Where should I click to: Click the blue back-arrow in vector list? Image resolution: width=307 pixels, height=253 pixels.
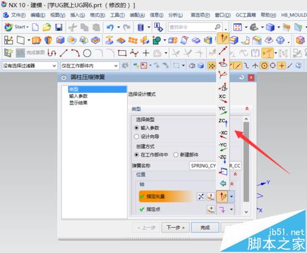point(223,183)
